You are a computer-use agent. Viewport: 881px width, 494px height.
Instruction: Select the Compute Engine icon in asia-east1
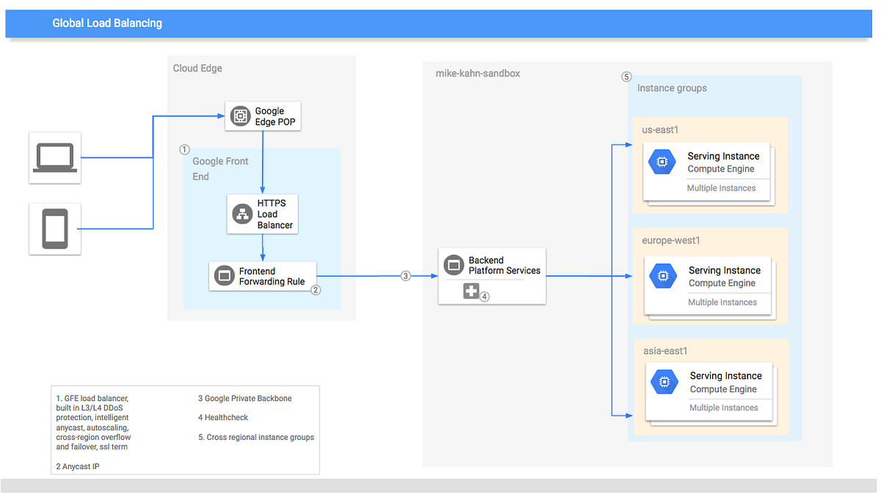664,382
